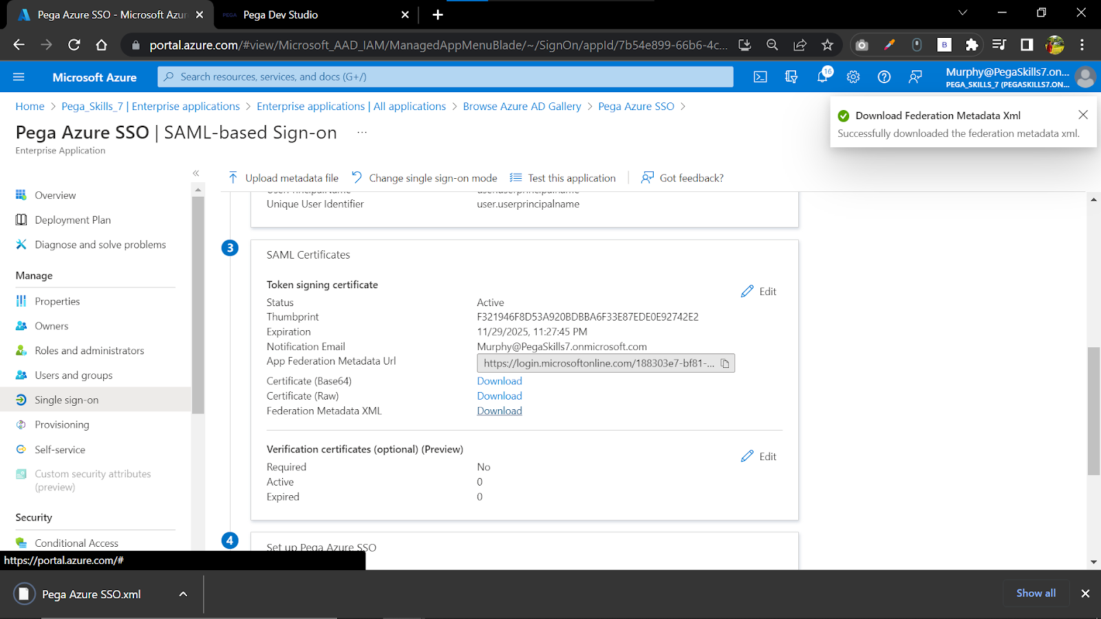
Task: Click Test this application
Action: 563,178
